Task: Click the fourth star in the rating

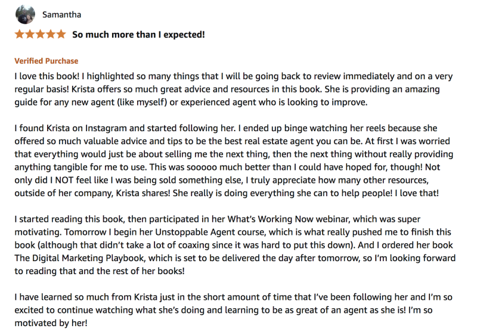Action: point(50,34)
